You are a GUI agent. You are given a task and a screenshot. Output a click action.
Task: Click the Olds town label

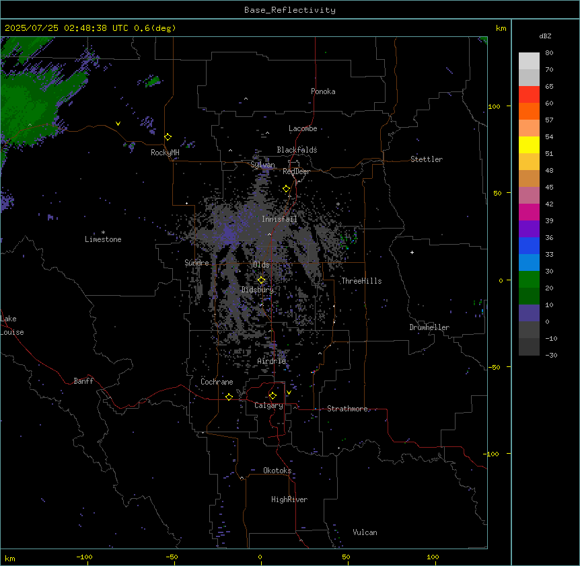[x=261, y=265]
